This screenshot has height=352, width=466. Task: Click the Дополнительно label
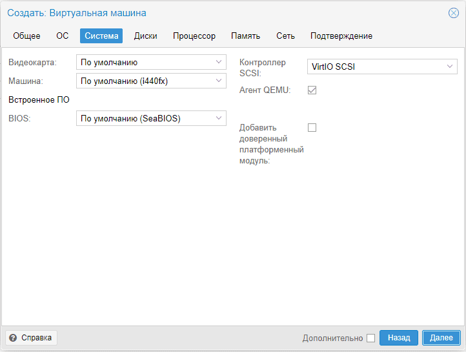332,338
